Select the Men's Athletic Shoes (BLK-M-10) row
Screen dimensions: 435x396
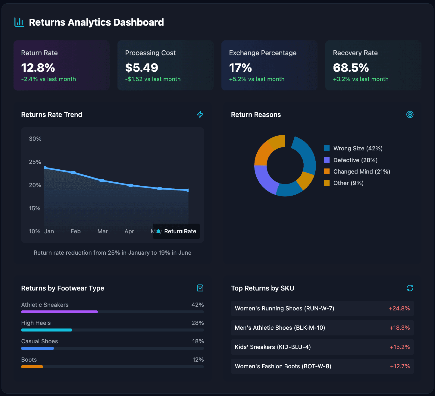pos(322,328)
